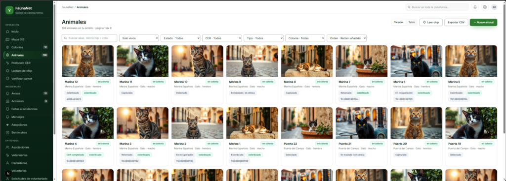
Task: Click the FaunaNet paw logo icon
Action: click(9, 10)
